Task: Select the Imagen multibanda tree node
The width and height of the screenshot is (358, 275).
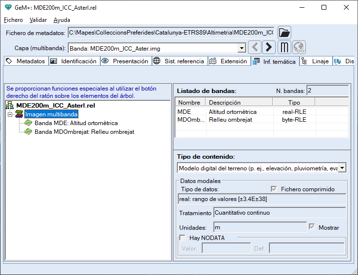Action: pos(48,114)
